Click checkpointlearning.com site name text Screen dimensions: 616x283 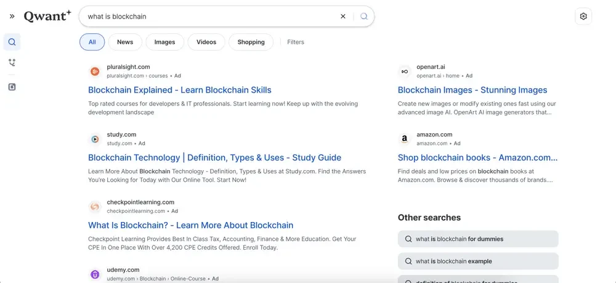click(140, 202)
